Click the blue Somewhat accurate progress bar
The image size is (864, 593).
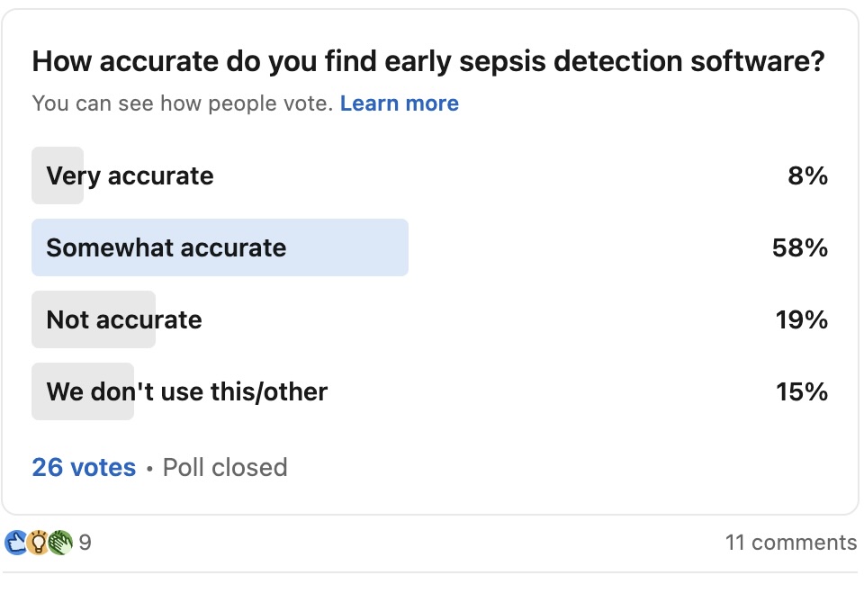(x=220, y=247)
